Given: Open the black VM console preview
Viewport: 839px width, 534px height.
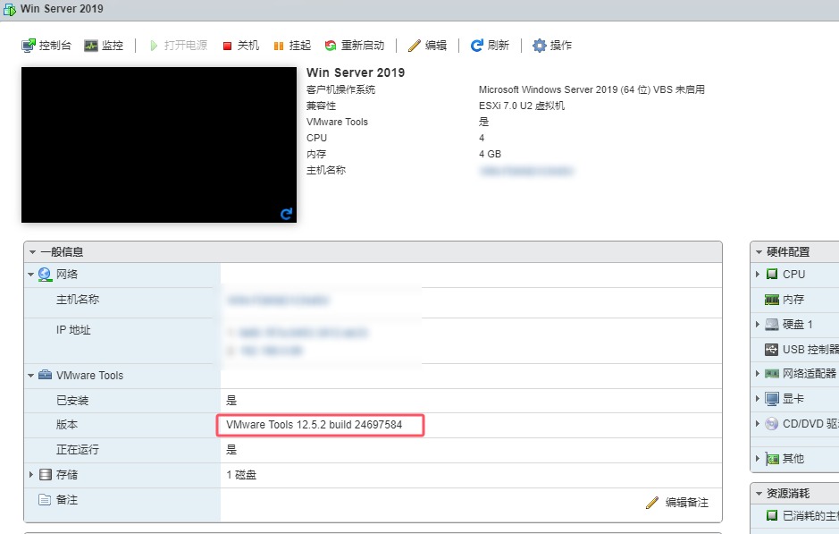Looking at the screenshot, I should click(158, 143).
